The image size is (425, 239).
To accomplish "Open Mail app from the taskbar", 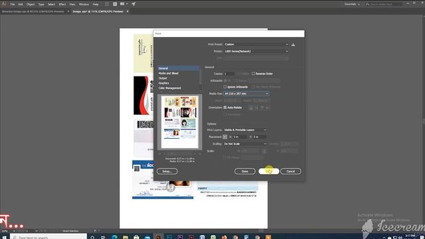I will tap(147, 237).
